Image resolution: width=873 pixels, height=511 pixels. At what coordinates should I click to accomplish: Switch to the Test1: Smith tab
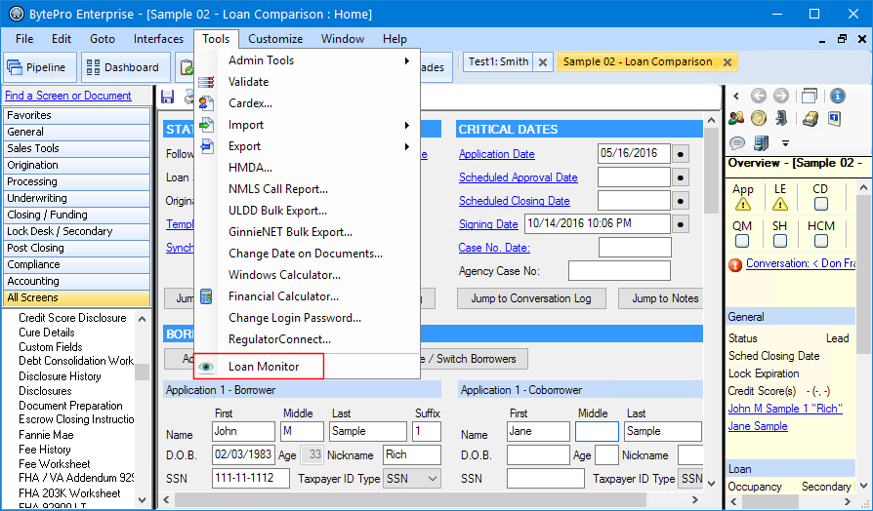click(498, 61)
